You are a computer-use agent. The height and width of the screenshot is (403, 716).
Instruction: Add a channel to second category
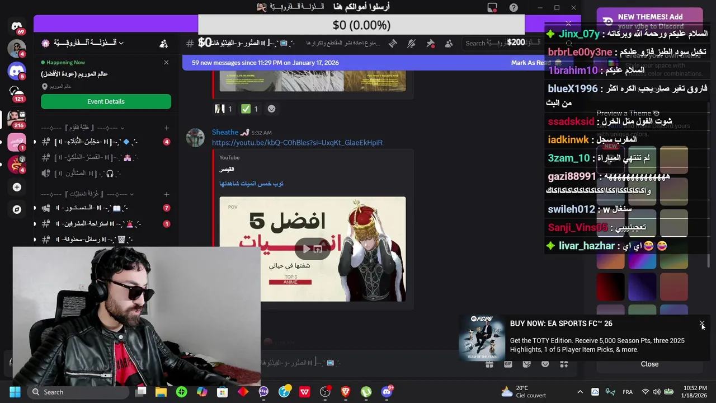tap(166, 194)
